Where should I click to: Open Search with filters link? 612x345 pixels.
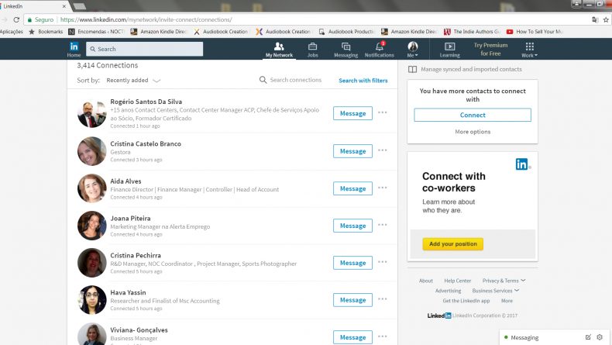tap(363, 81)
